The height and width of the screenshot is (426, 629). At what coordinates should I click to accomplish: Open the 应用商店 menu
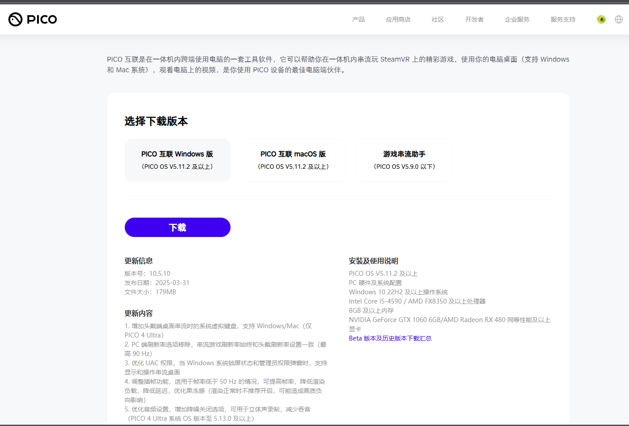coord(398,19)
